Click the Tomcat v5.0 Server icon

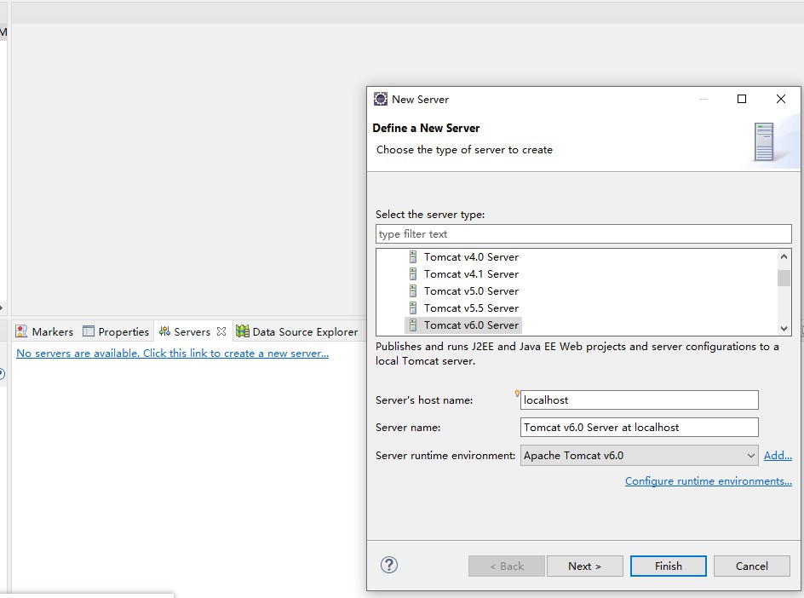(x=413, y=290)
